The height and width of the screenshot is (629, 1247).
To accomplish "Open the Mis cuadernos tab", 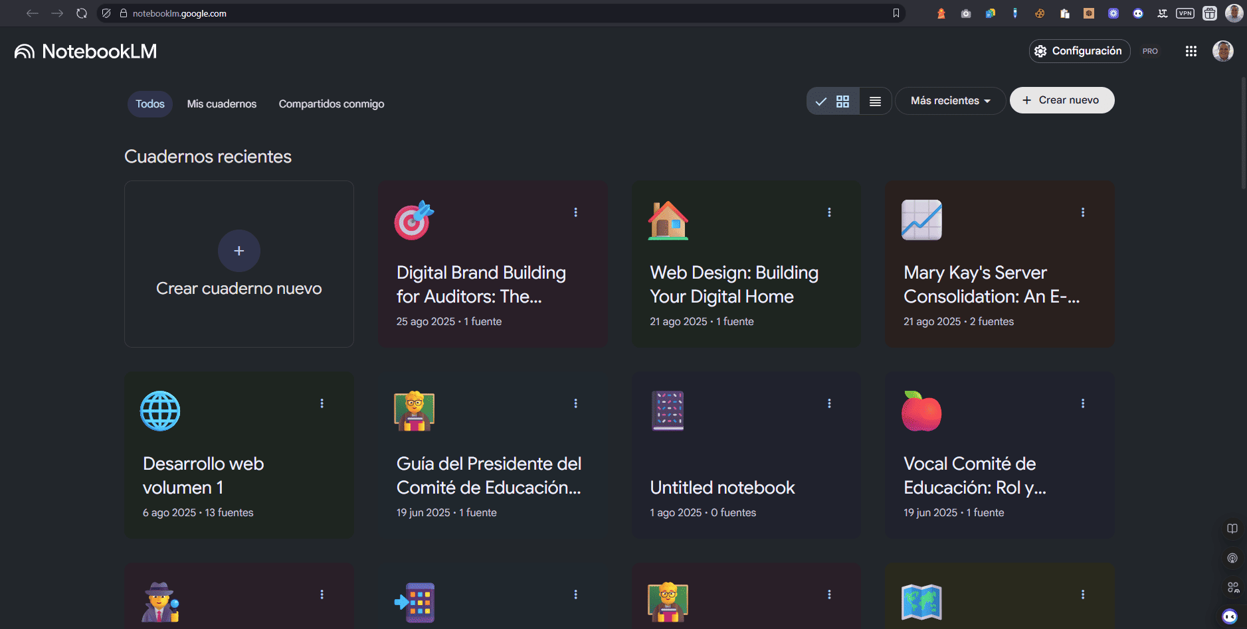I will click(221, 104).
